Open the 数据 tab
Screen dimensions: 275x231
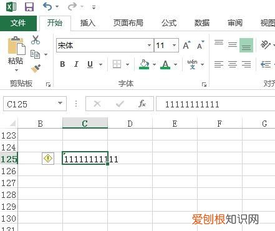point(202,22)
